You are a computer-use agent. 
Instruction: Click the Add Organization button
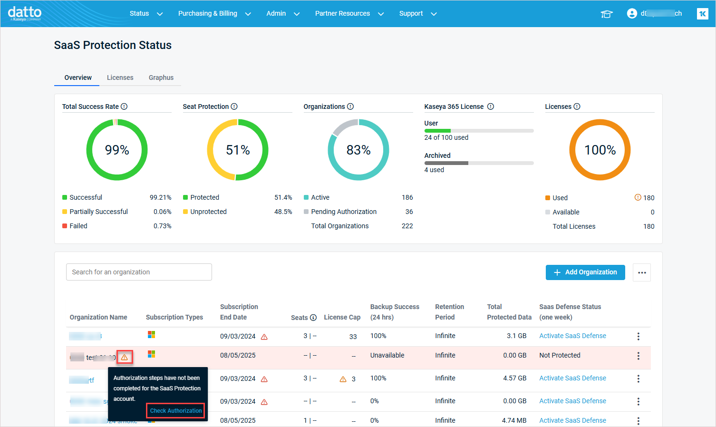pyautogui.click(x=585, y=272)
